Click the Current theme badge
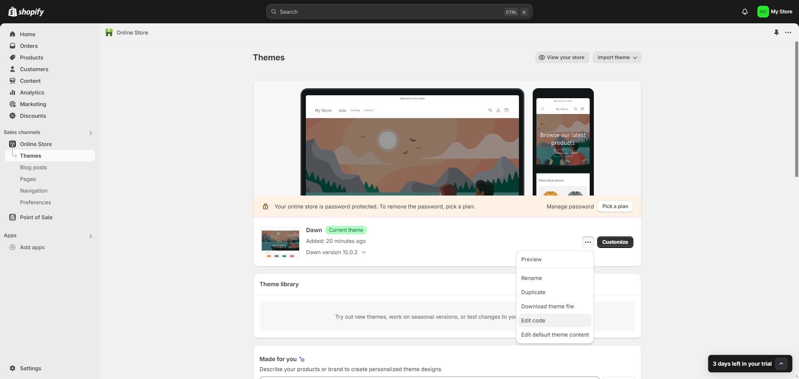Image resolution: width=799 pixels, height=379 pixels. coord(346,230)
